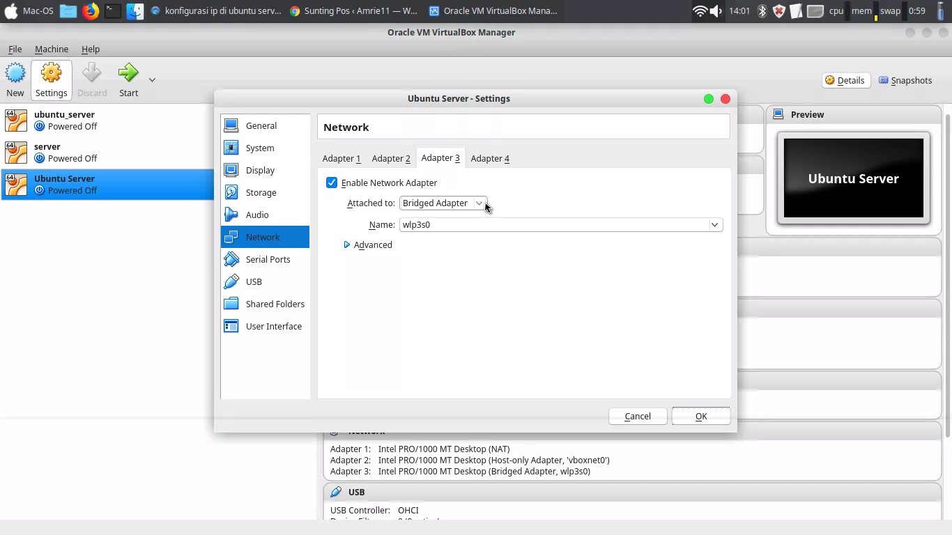Close the Ubuntu Server Settings dialog
952x535 pixels.
725,99
